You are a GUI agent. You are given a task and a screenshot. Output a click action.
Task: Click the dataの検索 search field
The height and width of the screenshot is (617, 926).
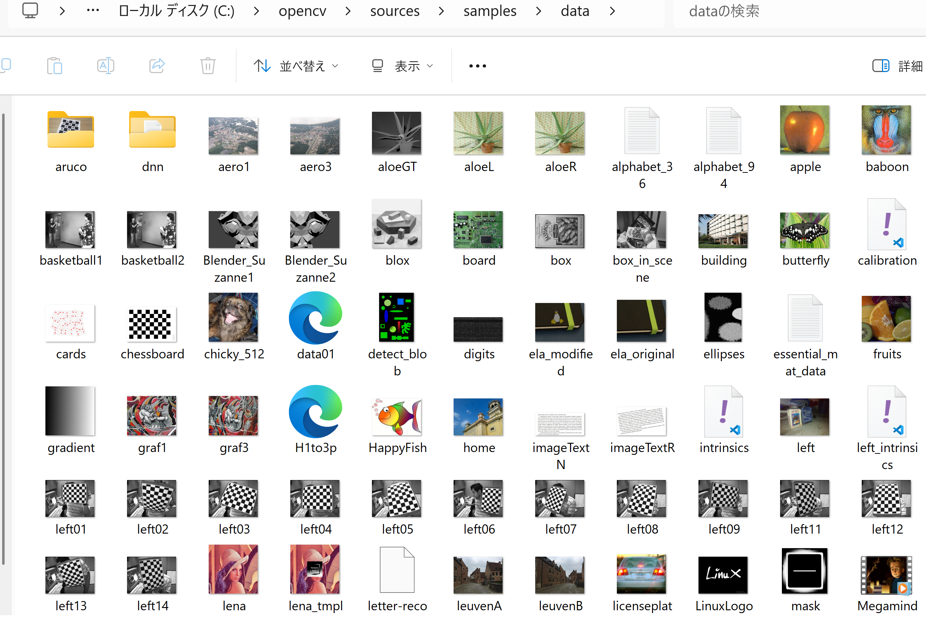pos(799,12)
